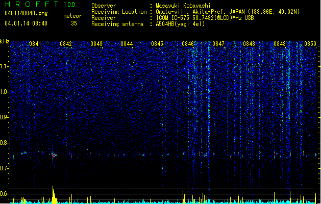Screen dimensions: 321x204
Task: Click the 0849 time marker
Action: (x=280, y=44)
